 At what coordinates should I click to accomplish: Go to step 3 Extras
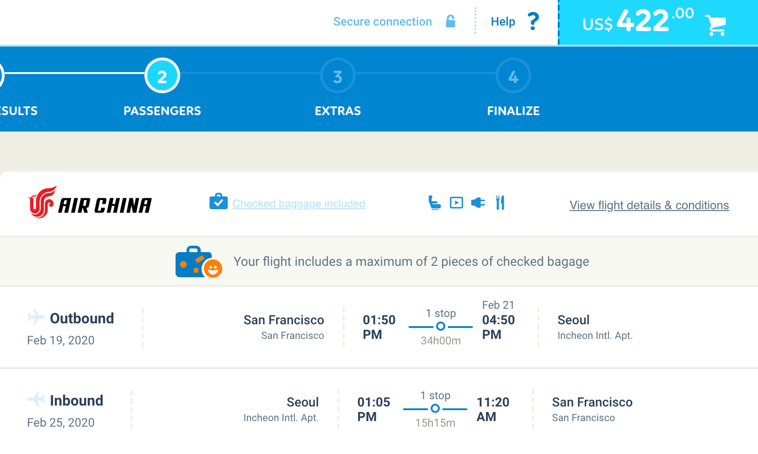click(x=338, y=76)
